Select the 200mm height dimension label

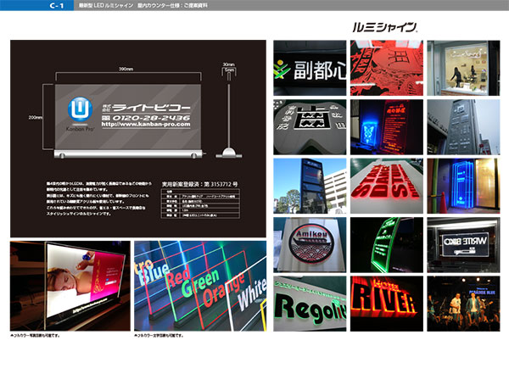tap(35, 118)
